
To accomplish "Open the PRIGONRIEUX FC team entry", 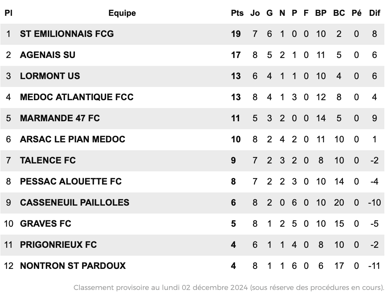I will (58, 245).
